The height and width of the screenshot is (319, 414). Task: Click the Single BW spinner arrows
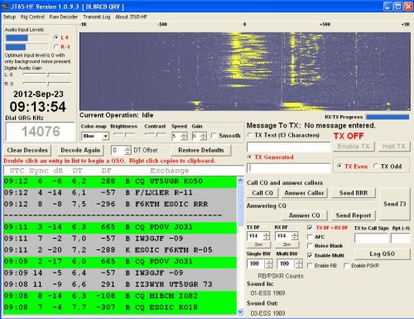tap(268, 263)
